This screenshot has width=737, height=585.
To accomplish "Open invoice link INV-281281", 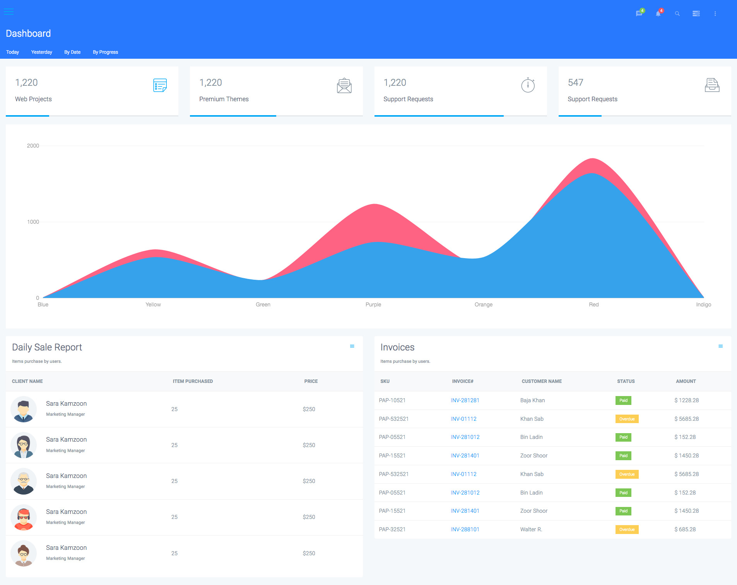I will 465,400.
